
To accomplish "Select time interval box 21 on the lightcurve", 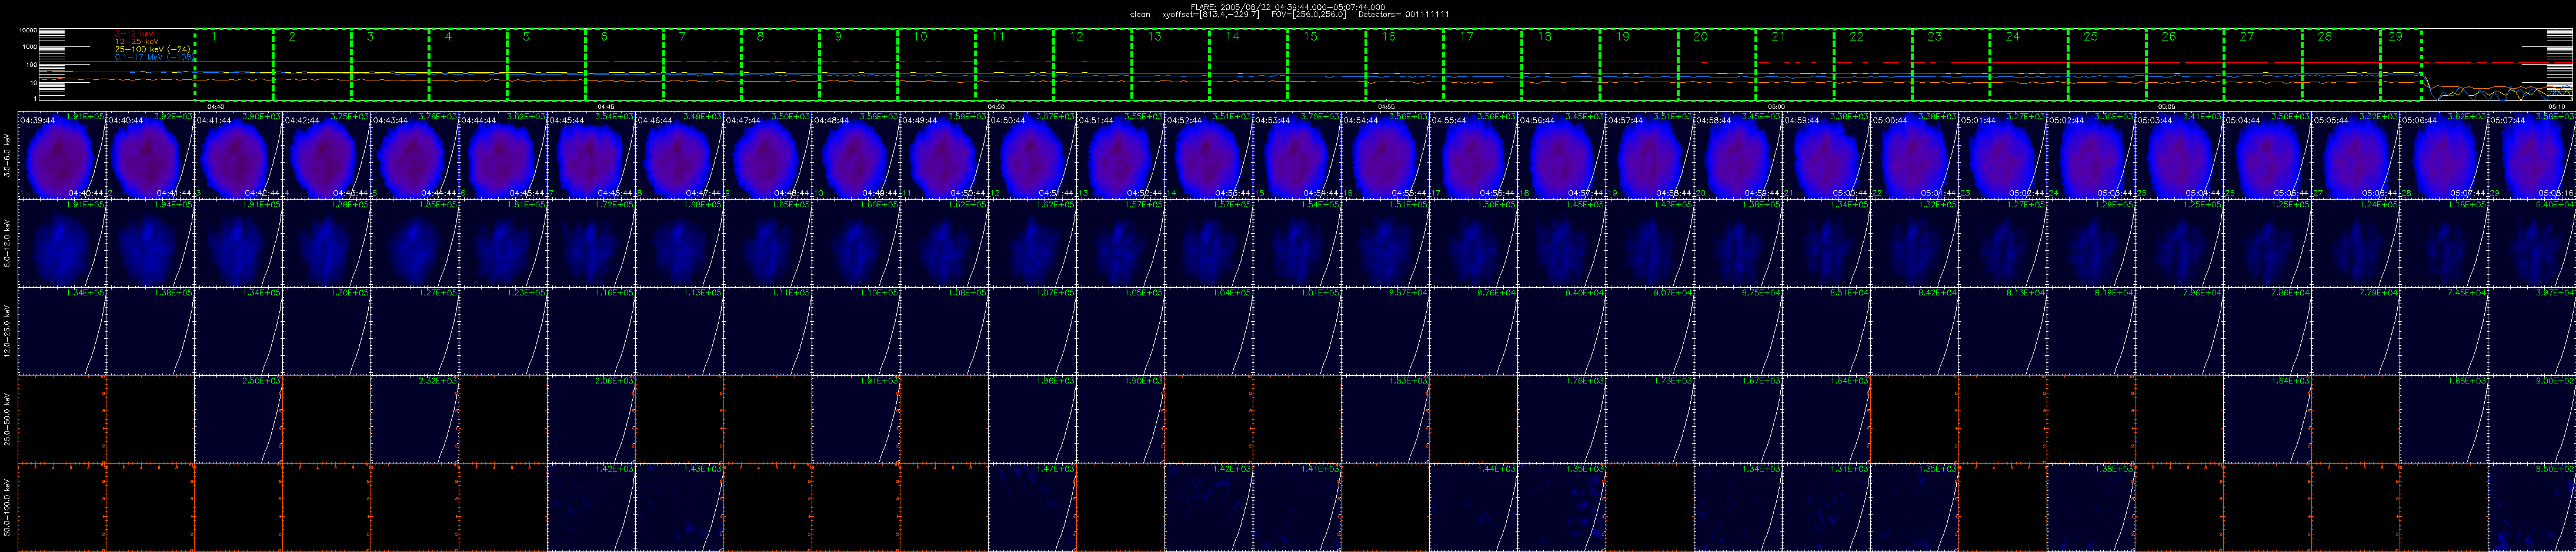I will pyautogui.click(x=1794, y=65).
